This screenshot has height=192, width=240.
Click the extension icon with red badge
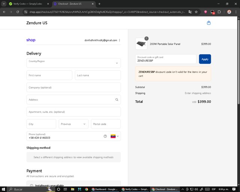(x=213, y=12)
